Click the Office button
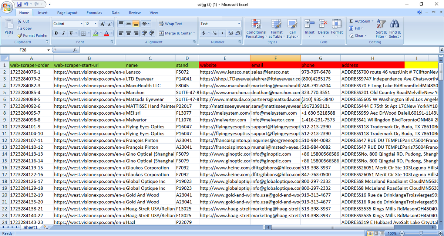 7,7
